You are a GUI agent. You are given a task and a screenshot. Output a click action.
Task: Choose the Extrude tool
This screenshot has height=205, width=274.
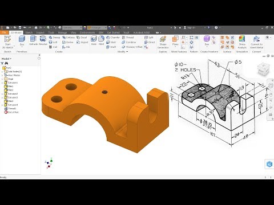(x=33, y=40)
